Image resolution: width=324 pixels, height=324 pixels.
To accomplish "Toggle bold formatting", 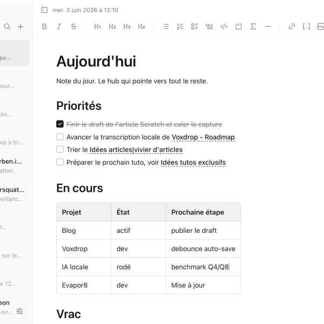I will (44, 26).
